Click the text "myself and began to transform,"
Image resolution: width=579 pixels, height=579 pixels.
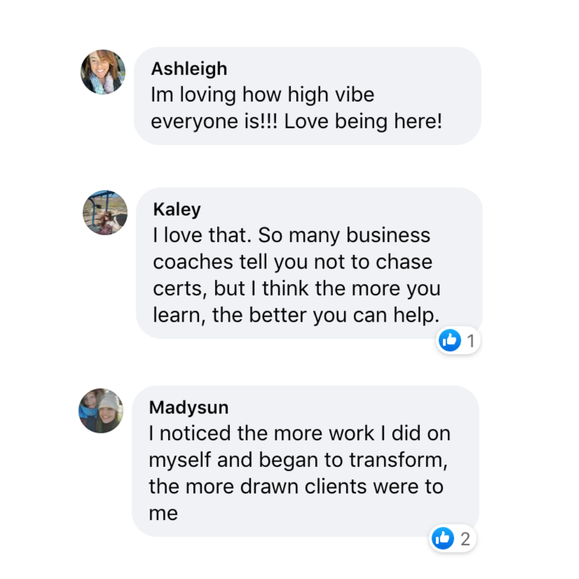point(298,460)
